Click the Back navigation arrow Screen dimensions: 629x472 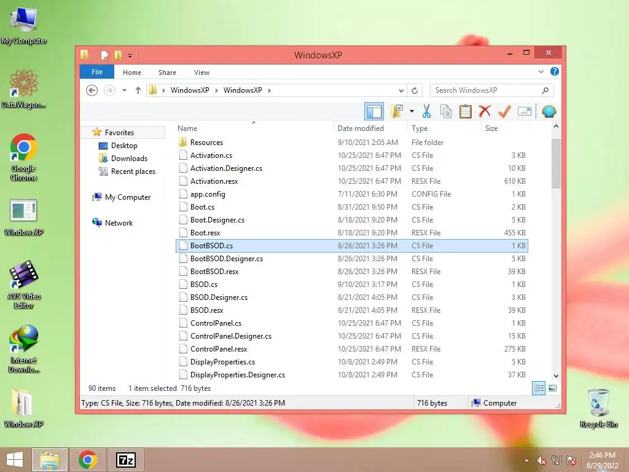click(92, 90)
